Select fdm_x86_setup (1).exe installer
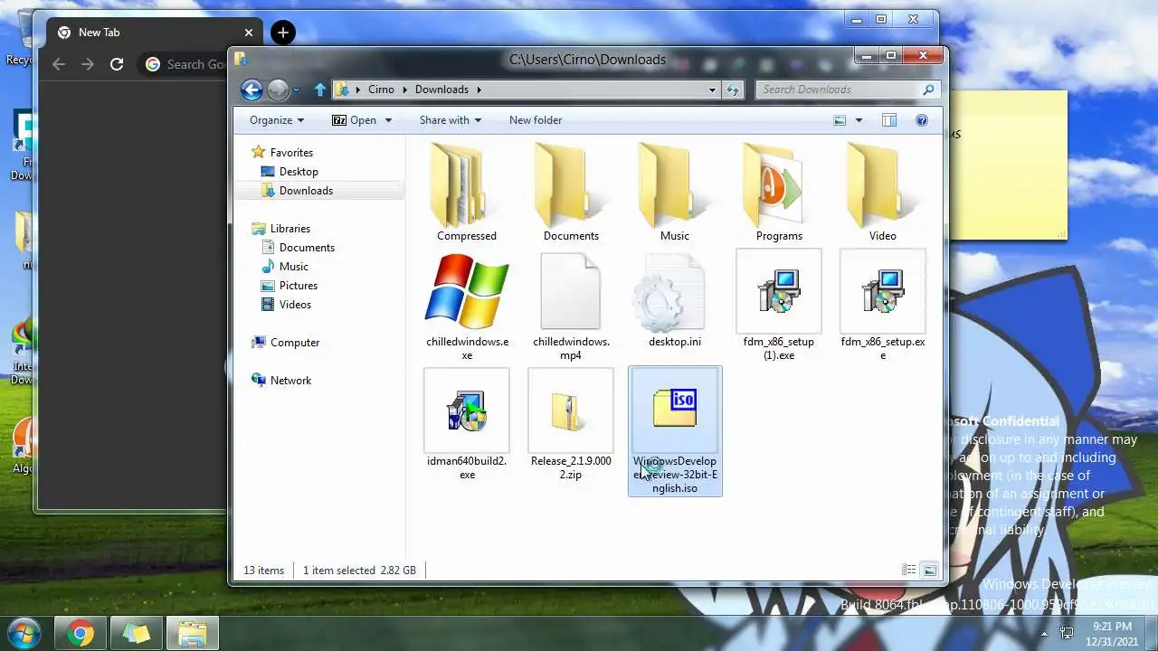Image resolution: width=1158 pixels, height=651 pixels. (x=779, y=306)
